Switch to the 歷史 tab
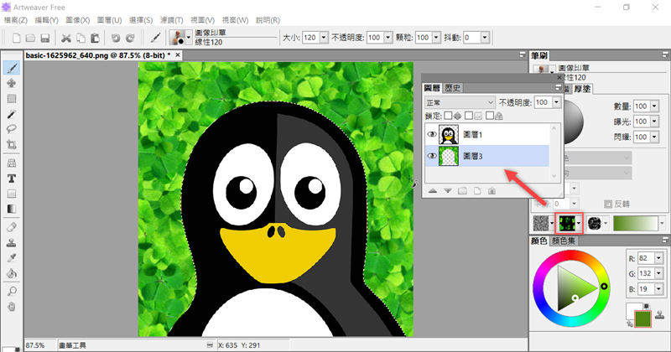Screen dimensions: 671x352 coord(453,87)
